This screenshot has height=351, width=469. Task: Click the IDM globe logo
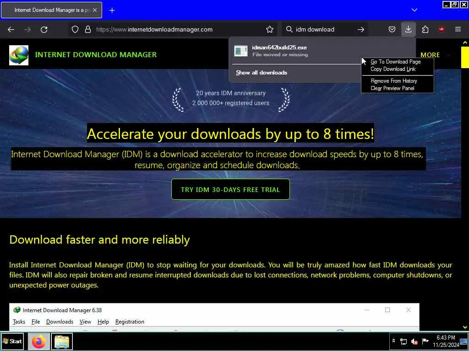[x=19, y=55]
